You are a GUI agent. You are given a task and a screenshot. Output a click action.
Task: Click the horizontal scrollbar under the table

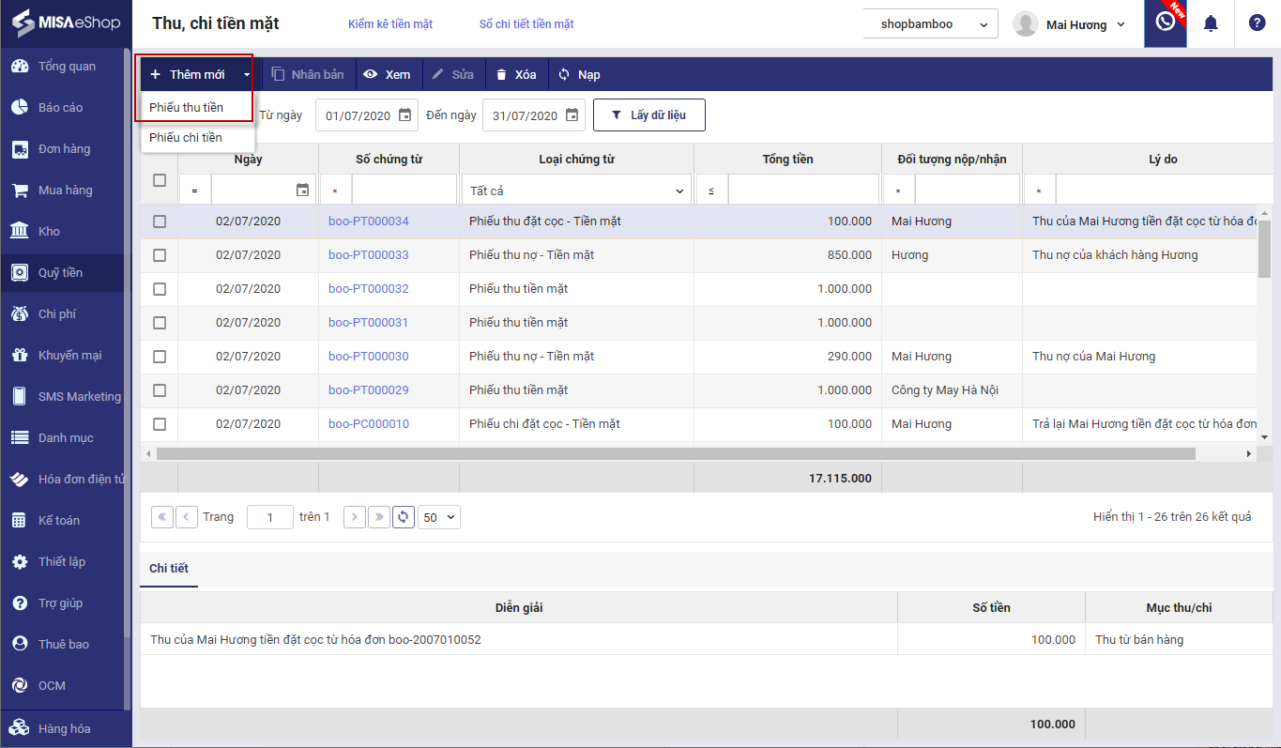coord(676,453)
